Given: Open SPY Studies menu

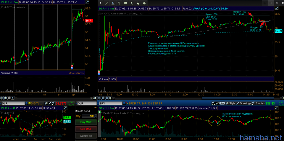Looking at the screenshot, I should pyautogui.click(x=259, y=103).
